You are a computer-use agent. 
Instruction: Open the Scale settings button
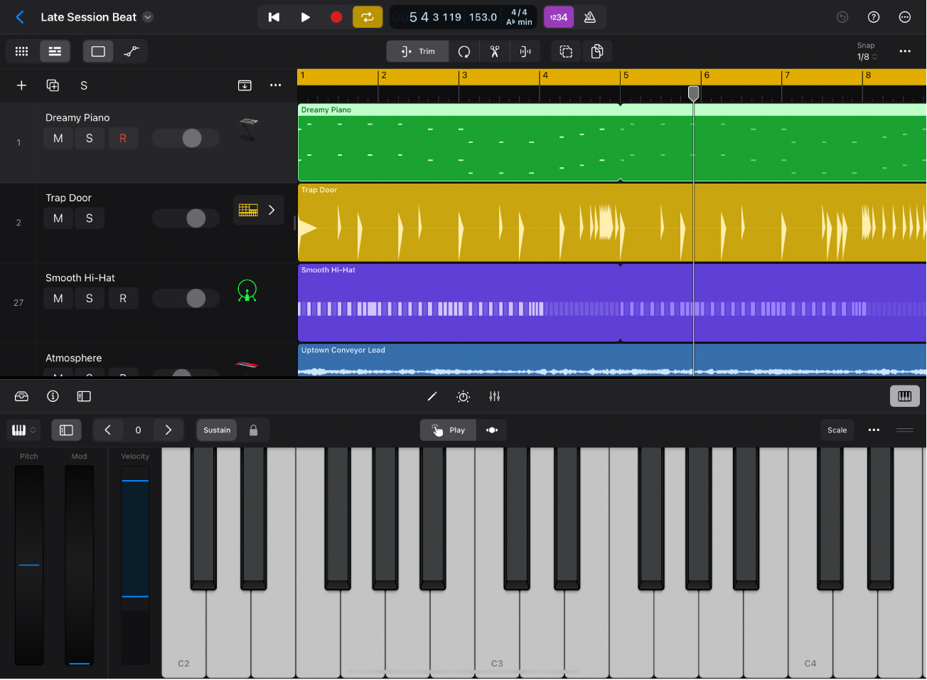point(837,430)
